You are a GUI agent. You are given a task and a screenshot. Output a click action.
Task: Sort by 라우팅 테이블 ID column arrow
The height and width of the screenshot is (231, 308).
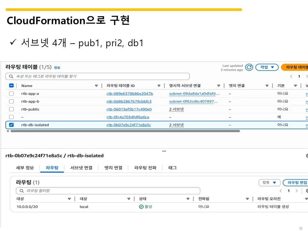point(159,86)
